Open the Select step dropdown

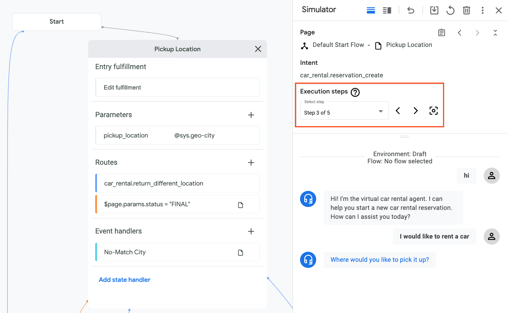(344, 111)
